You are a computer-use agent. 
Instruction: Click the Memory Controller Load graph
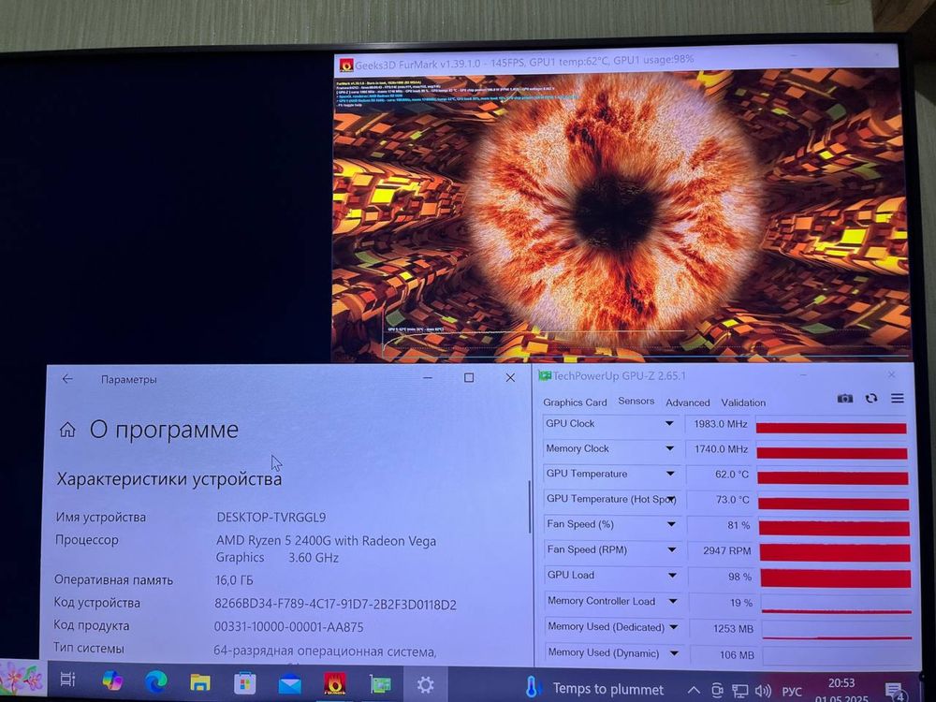point(836,603)
